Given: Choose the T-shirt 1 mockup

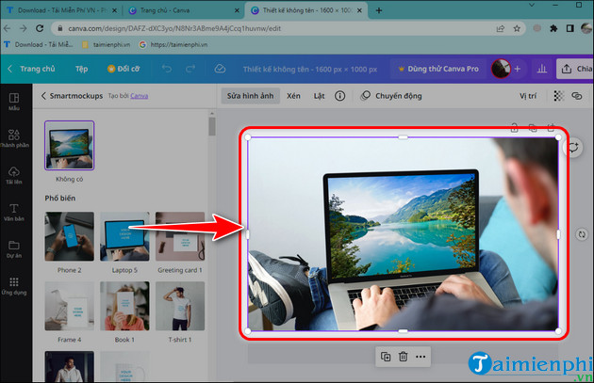Looking at the screenshot, I should (180, 306).
